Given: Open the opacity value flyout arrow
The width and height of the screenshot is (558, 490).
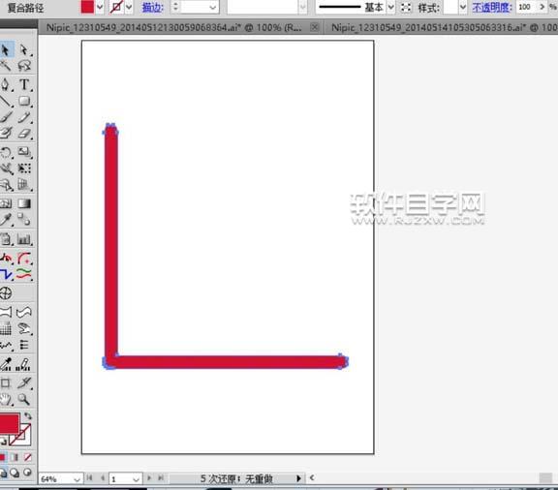Looking at the screenshot, I should [x=542, y=7].
